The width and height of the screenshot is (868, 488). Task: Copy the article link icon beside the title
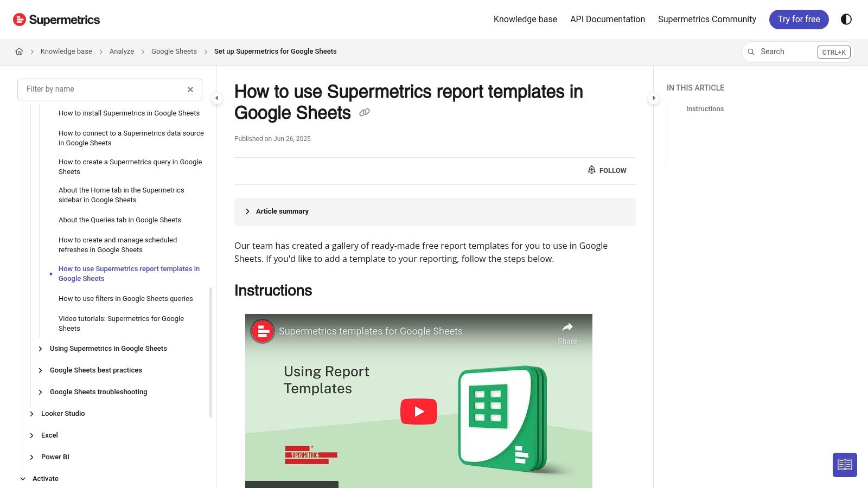364,112
